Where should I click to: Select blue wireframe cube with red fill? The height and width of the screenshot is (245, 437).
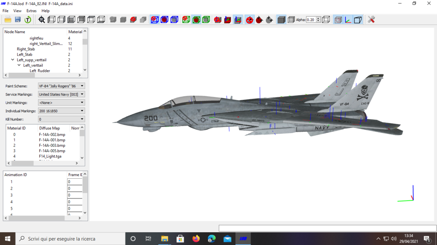164,20
